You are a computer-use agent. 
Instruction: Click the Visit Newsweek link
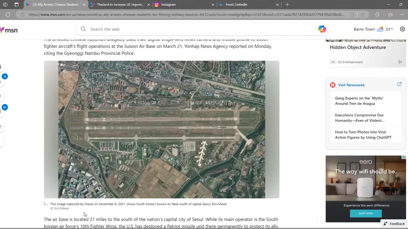pyautogui.click(x=351, y=85)
